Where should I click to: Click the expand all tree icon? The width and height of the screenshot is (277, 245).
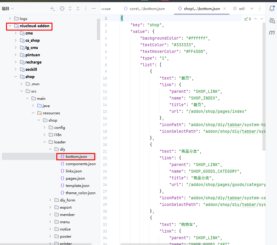click(70, 9)
